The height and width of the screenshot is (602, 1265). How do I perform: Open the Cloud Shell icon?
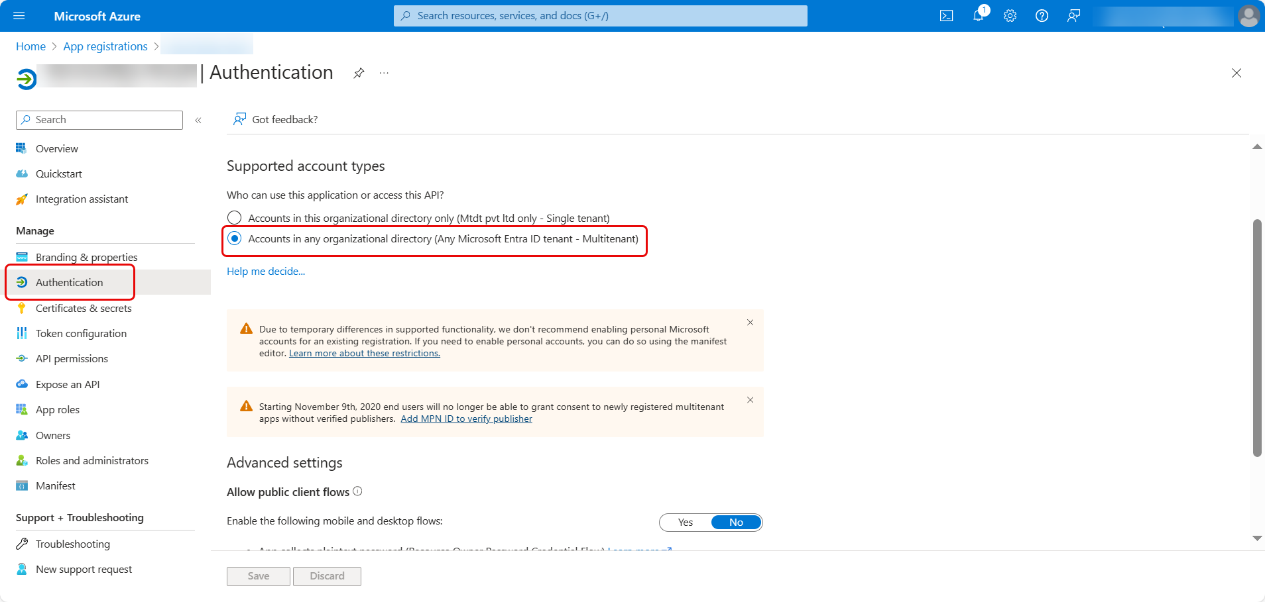pyautogui.click(x=946, y=16)
